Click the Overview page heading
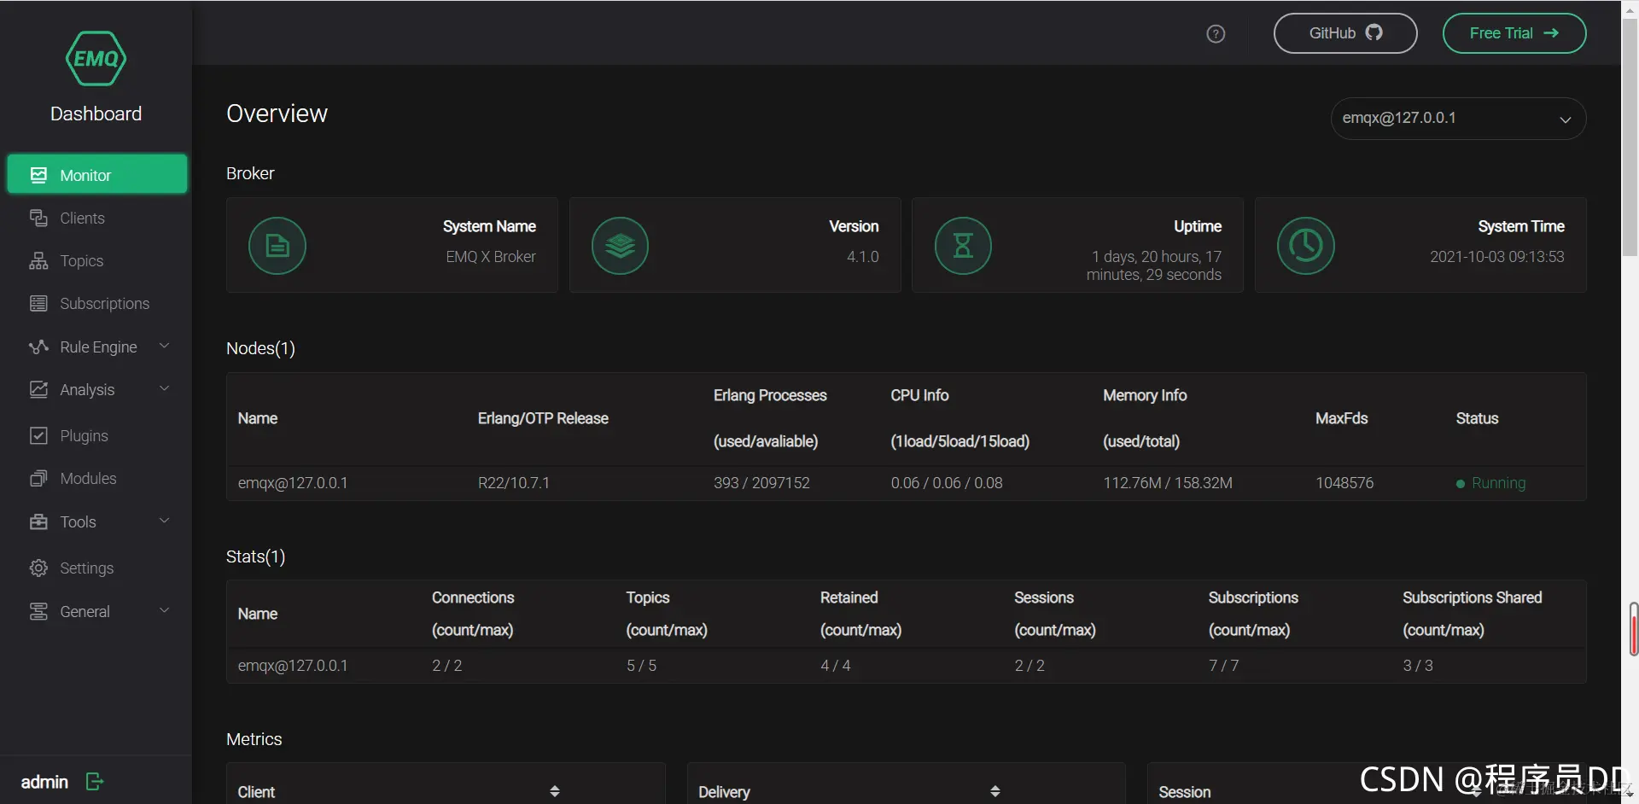 (x=277, y=114)
